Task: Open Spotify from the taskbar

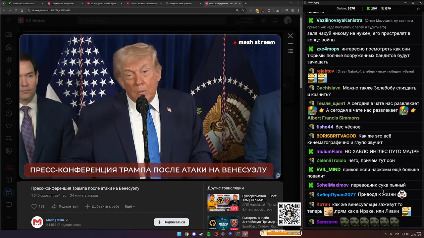Action: [208, 234]
